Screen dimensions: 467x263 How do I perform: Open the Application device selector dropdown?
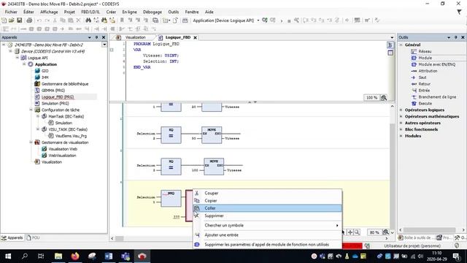pos(258,20)
